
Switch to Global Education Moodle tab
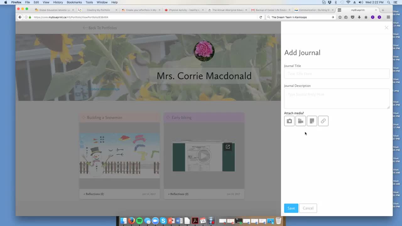(x=55, y=10)
